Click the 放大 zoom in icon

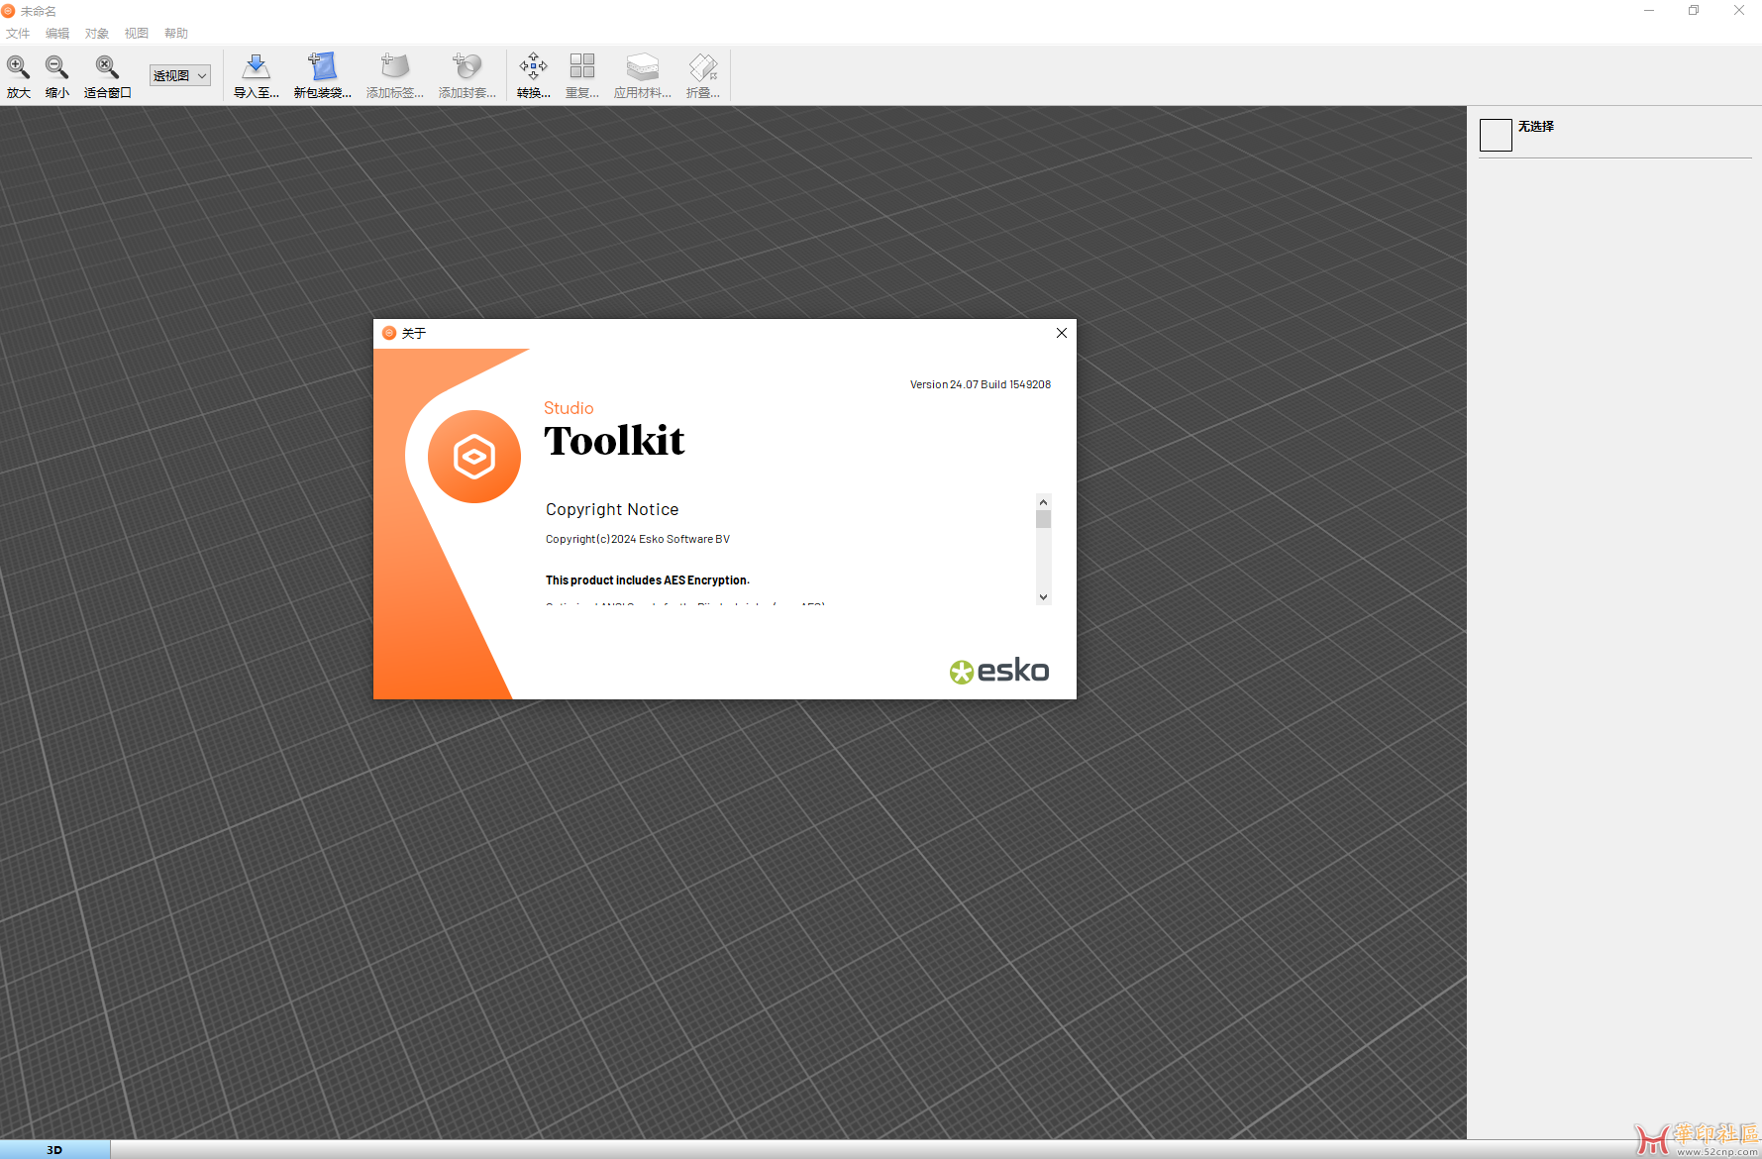tap(18, 66)
